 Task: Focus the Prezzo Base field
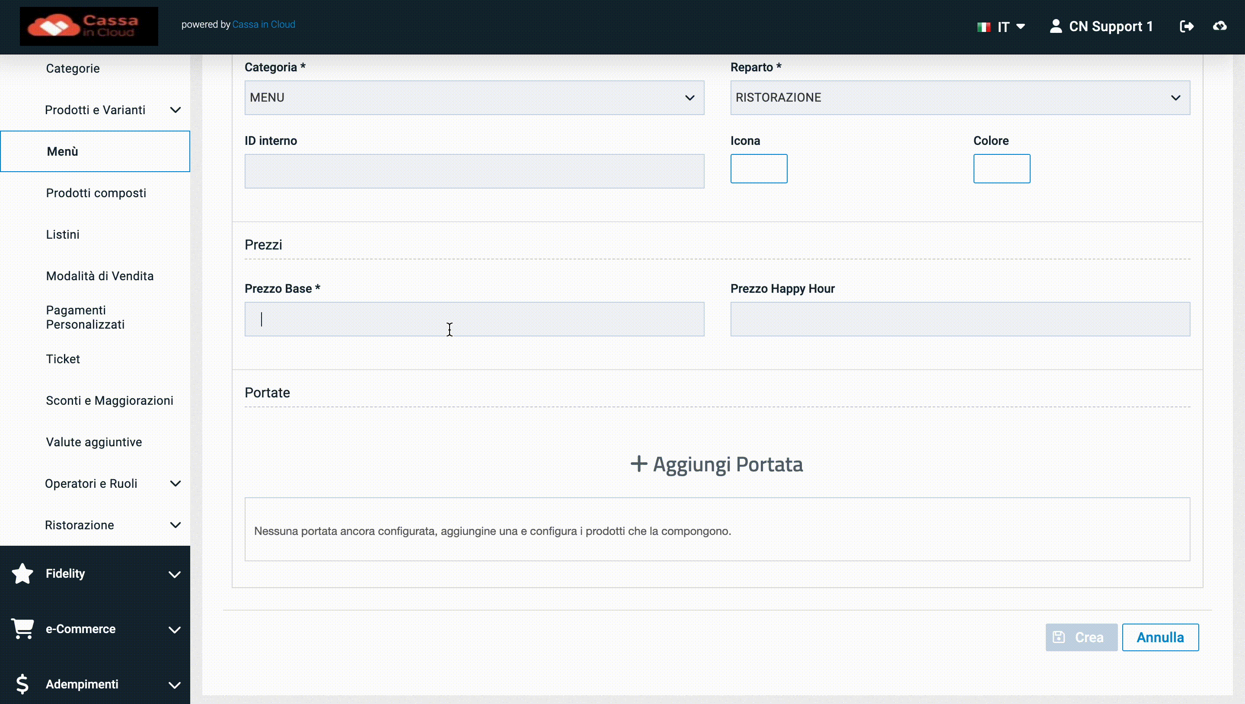click(474, 319)
